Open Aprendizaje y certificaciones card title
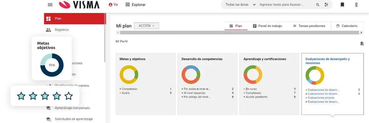 (x=265, y=59)
